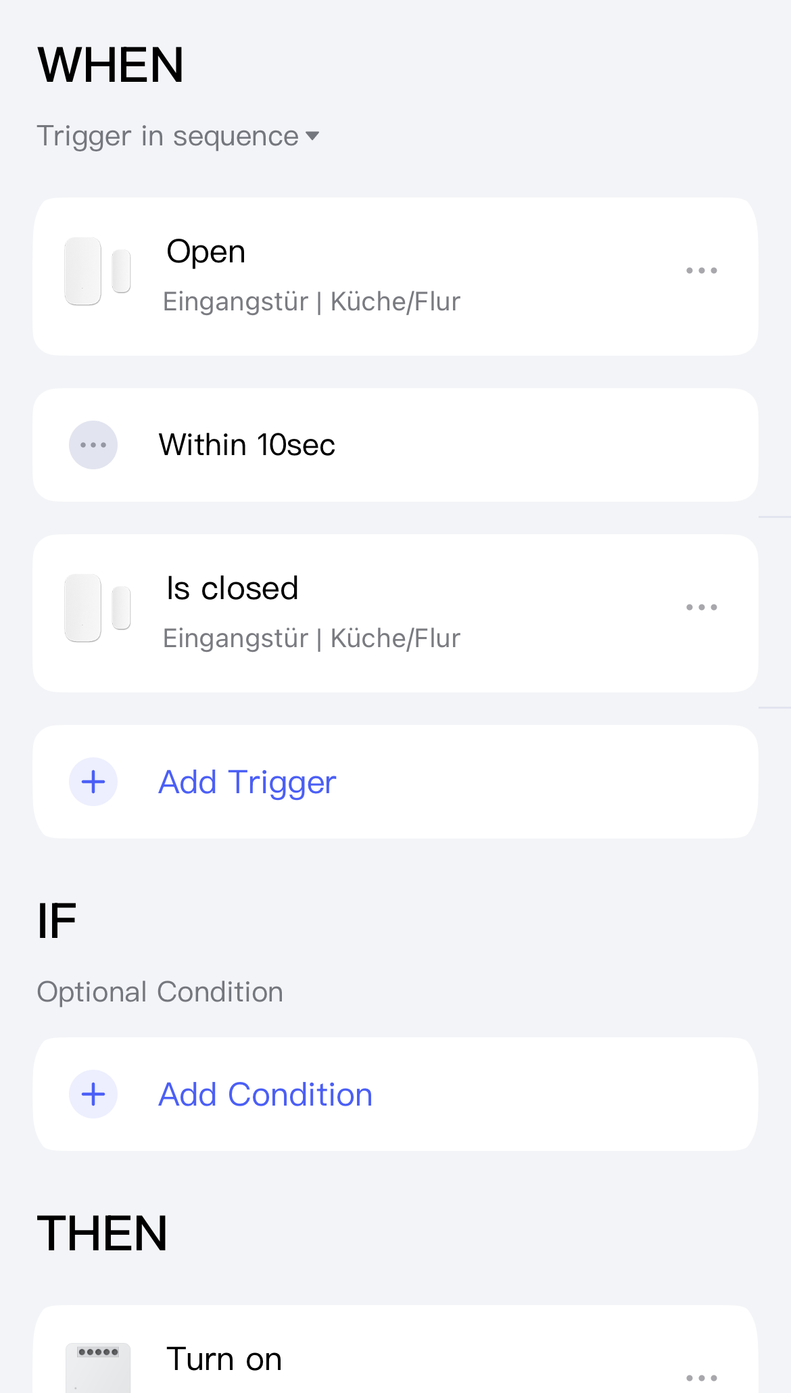The width and height of the screenshot is (791, 1393).
Task: Open the three-dot menu for the Open trigger
Action: point(701,270)
